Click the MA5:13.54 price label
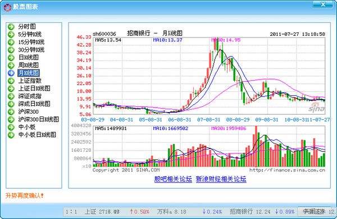The width and height of the screenshot is (337, 219). tap(108, 40)
